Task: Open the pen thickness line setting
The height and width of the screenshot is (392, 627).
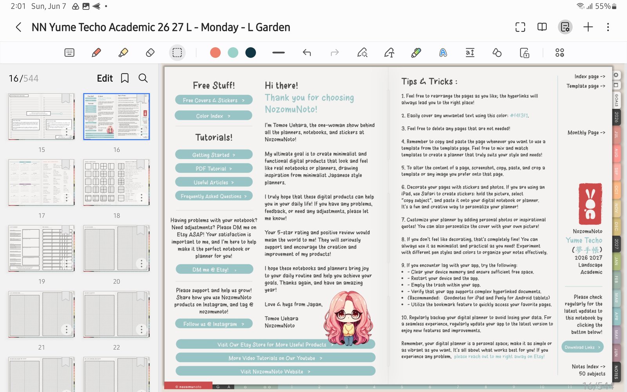Action: [x=279, y=53]
